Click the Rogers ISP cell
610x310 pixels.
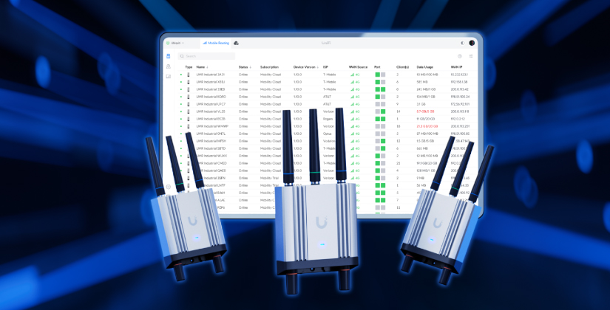point(328,119)
